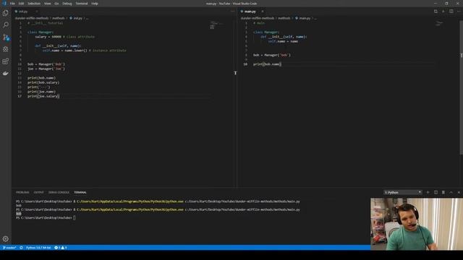Switch to the init.py tab

[x=23, y=12]
